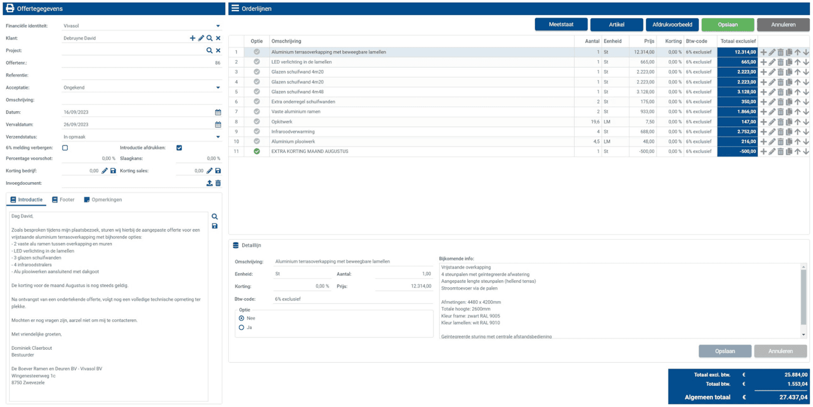Viewport: 813px width, 407px height.
Task: Clear the Klant field with X icon
Action: tap(218, 38)
